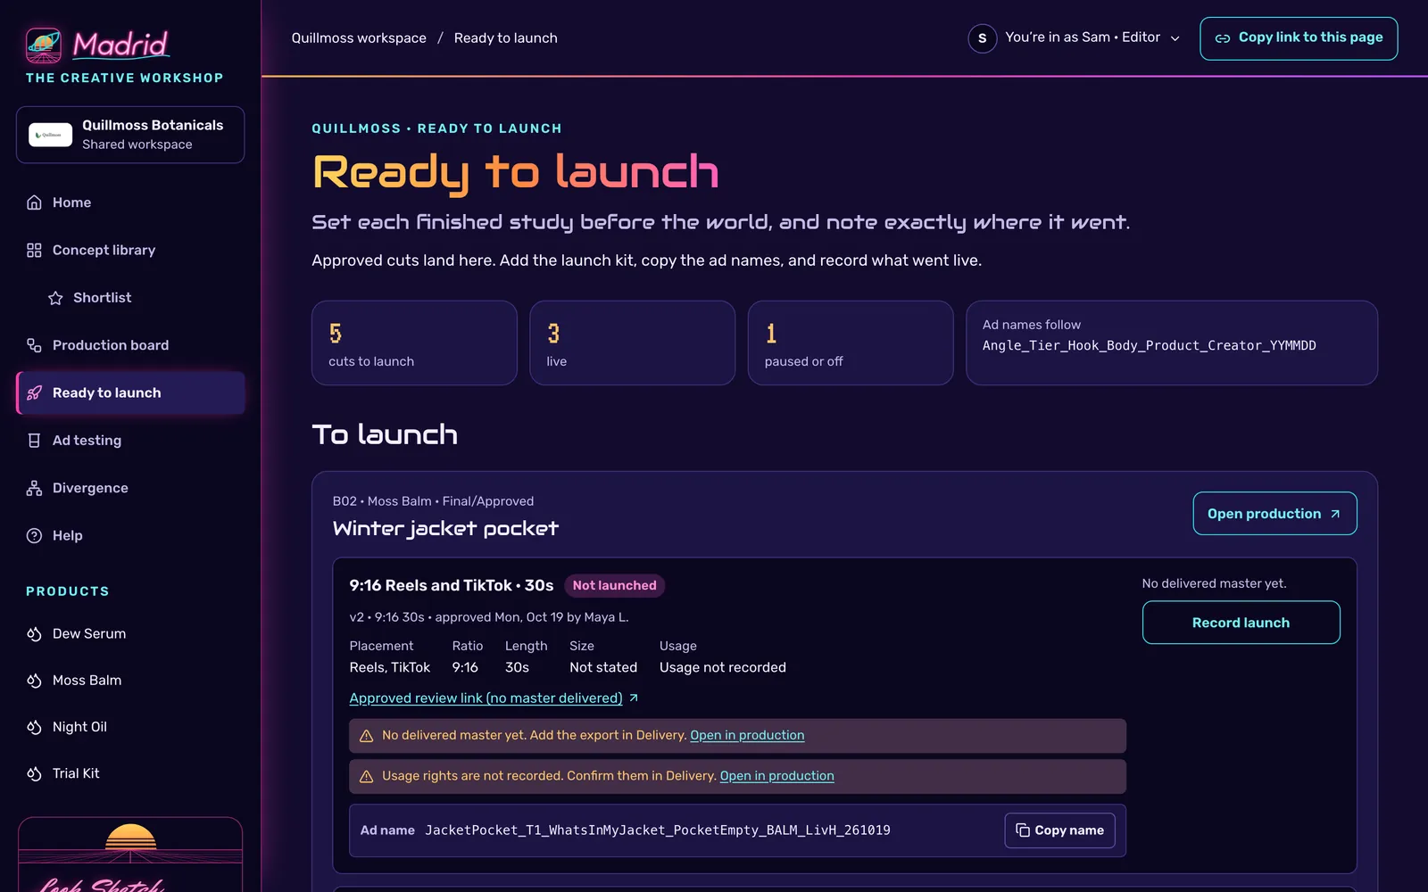Go to Home in sidebar
1428x892 pixels.
point(130,202)
